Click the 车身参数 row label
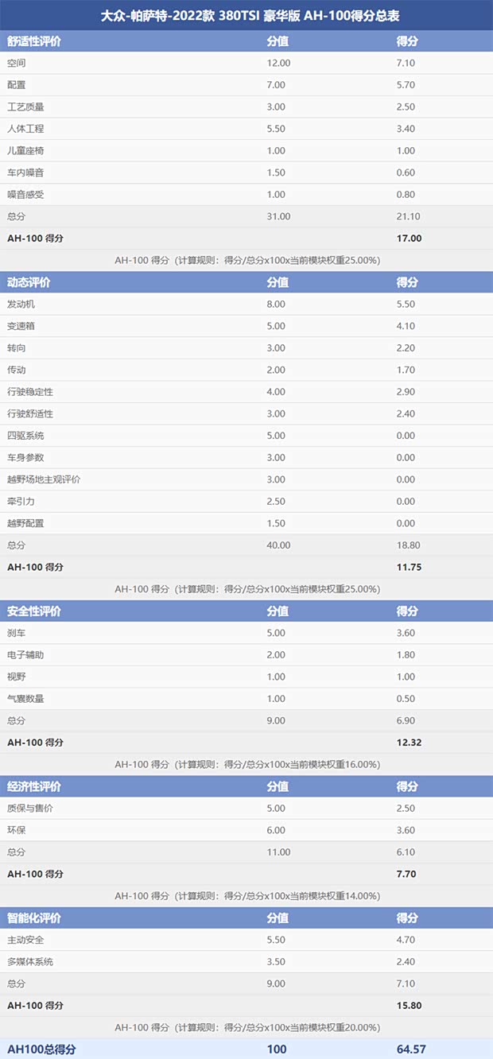The width and height of the screenshot is (493, 1059). [25, 457]
